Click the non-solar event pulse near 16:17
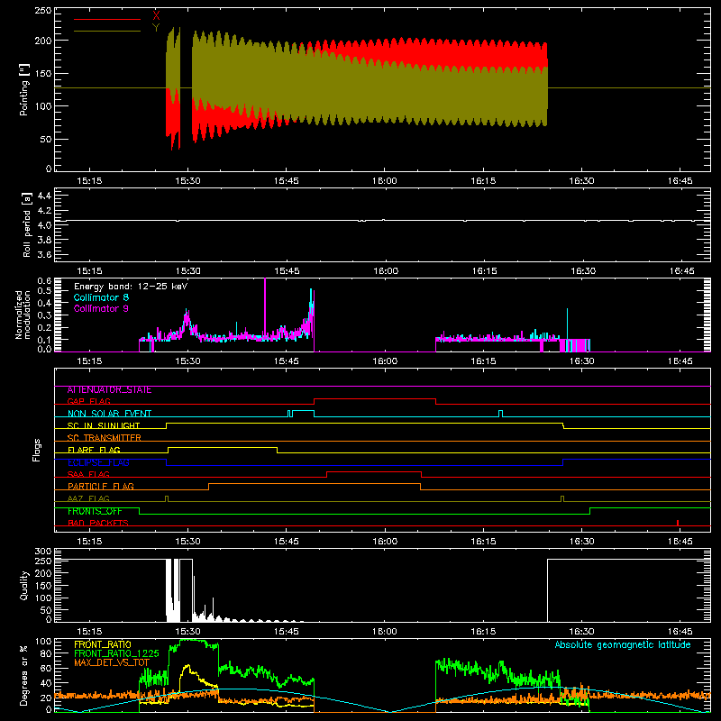 click(501, 414)
